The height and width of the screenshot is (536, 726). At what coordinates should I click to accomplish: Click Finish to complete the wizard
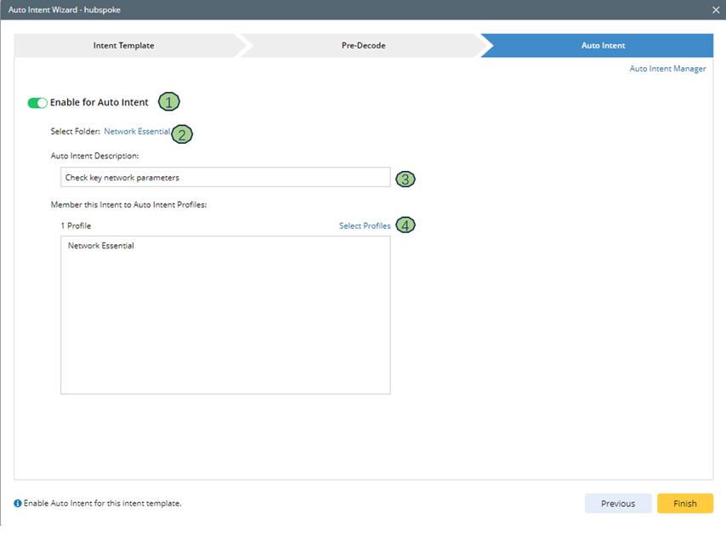[684, 504]
